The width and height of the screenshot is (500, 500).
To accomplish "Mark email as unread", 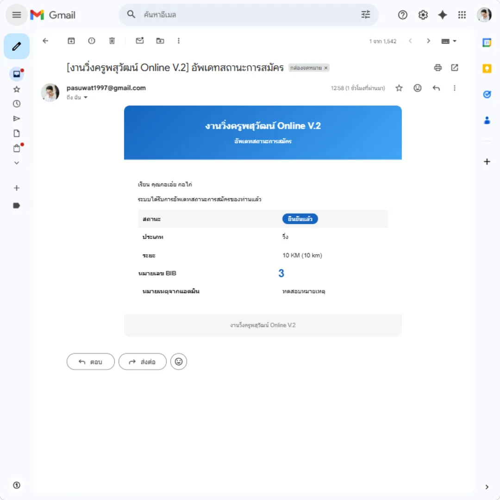I will tap(140, 40).
